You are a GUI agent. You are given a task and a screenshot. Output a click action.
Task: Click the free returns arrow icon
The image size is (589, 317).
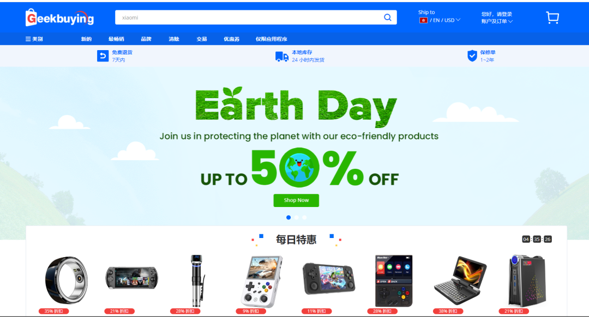pyautogui.click(x=103, y=56)
